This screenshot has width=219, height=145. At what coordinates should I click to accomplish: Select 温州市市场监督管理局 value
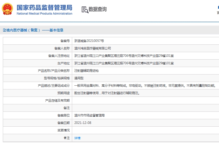(x=89, y=116)
